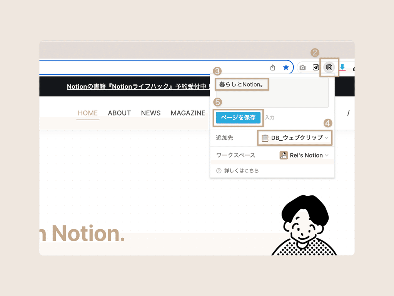Image resolution: width=394 pixels, height=296 pixels.
Task: Click the share icon in address bar
Action: 273,67
